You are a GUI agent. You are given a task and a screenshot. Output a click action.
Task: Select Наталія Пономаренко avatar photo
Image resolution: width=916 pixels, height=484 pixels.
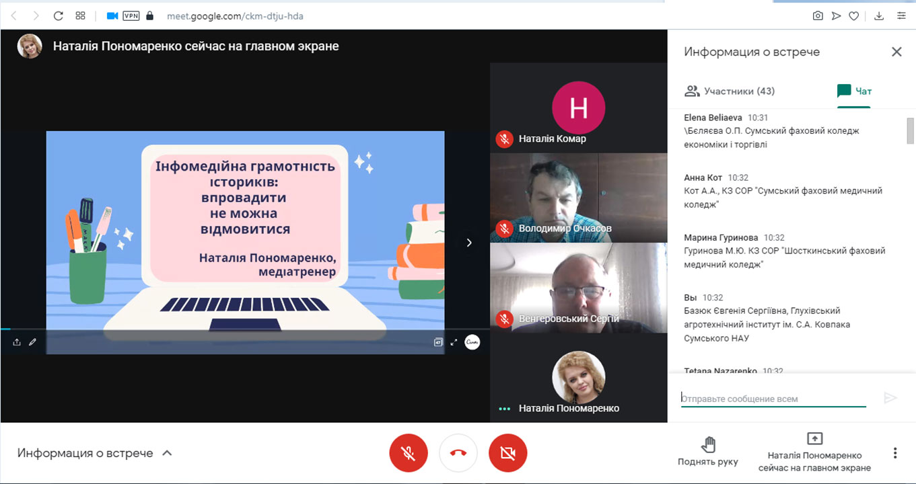579,377
